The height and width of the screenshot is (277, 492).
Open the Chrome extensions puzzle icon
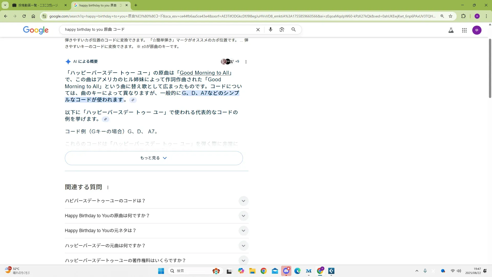463,16
